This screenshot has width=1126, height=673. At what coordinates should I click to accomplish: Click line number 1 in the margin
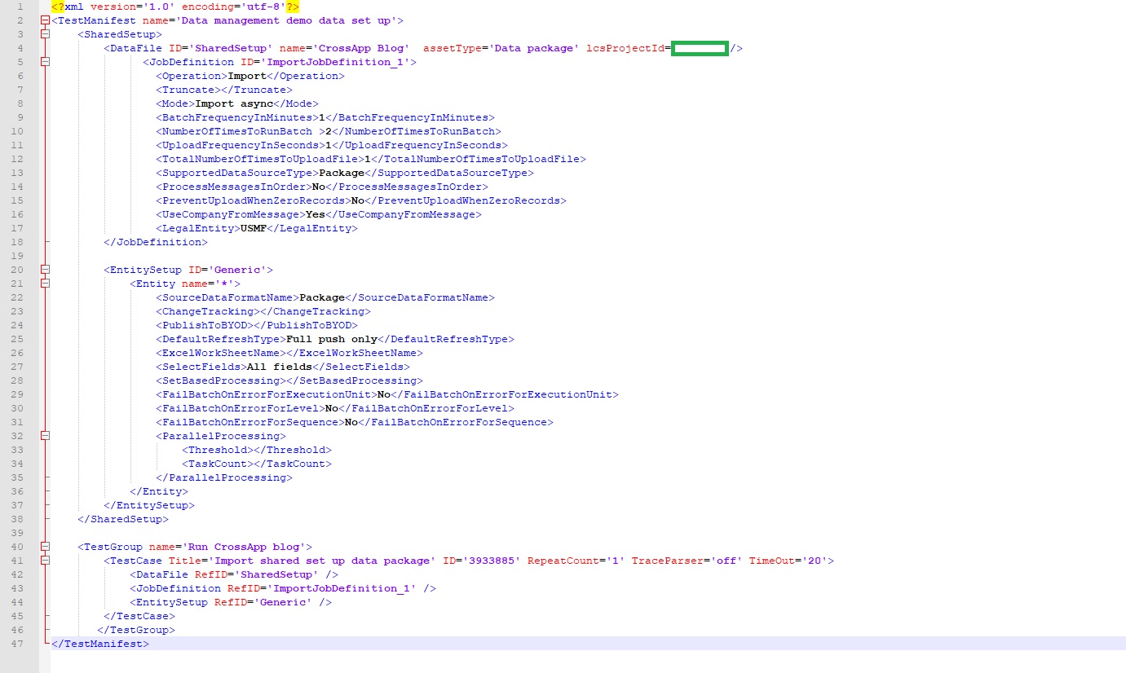point(19,7)
